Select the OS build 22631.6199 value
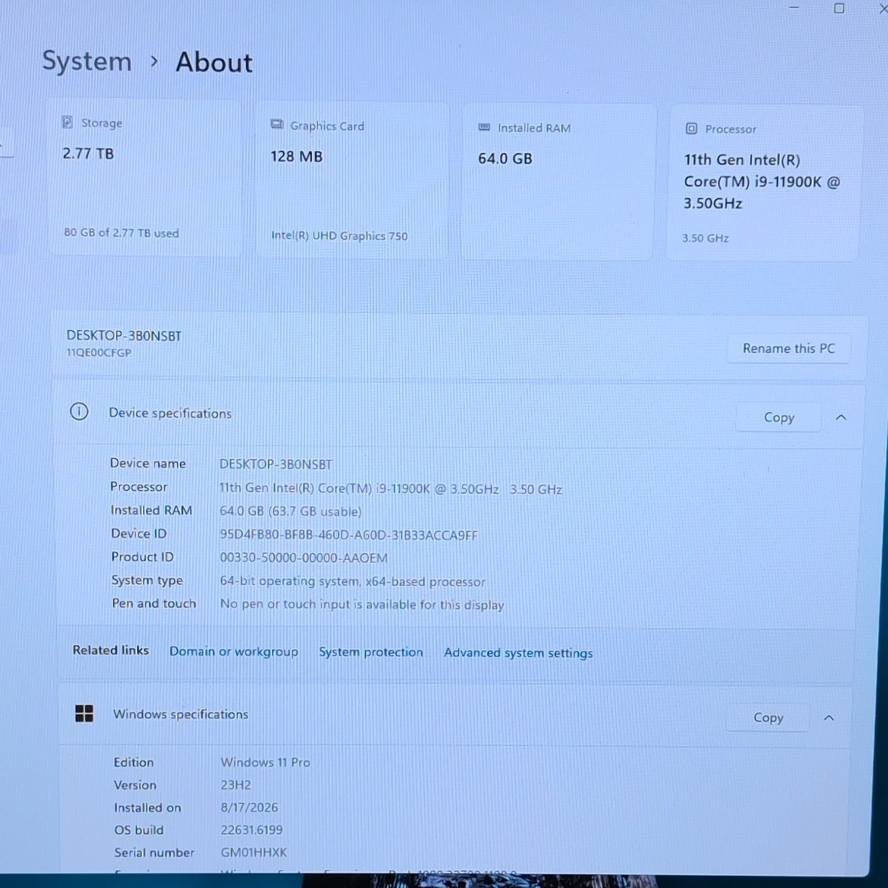 pos(252,830)
